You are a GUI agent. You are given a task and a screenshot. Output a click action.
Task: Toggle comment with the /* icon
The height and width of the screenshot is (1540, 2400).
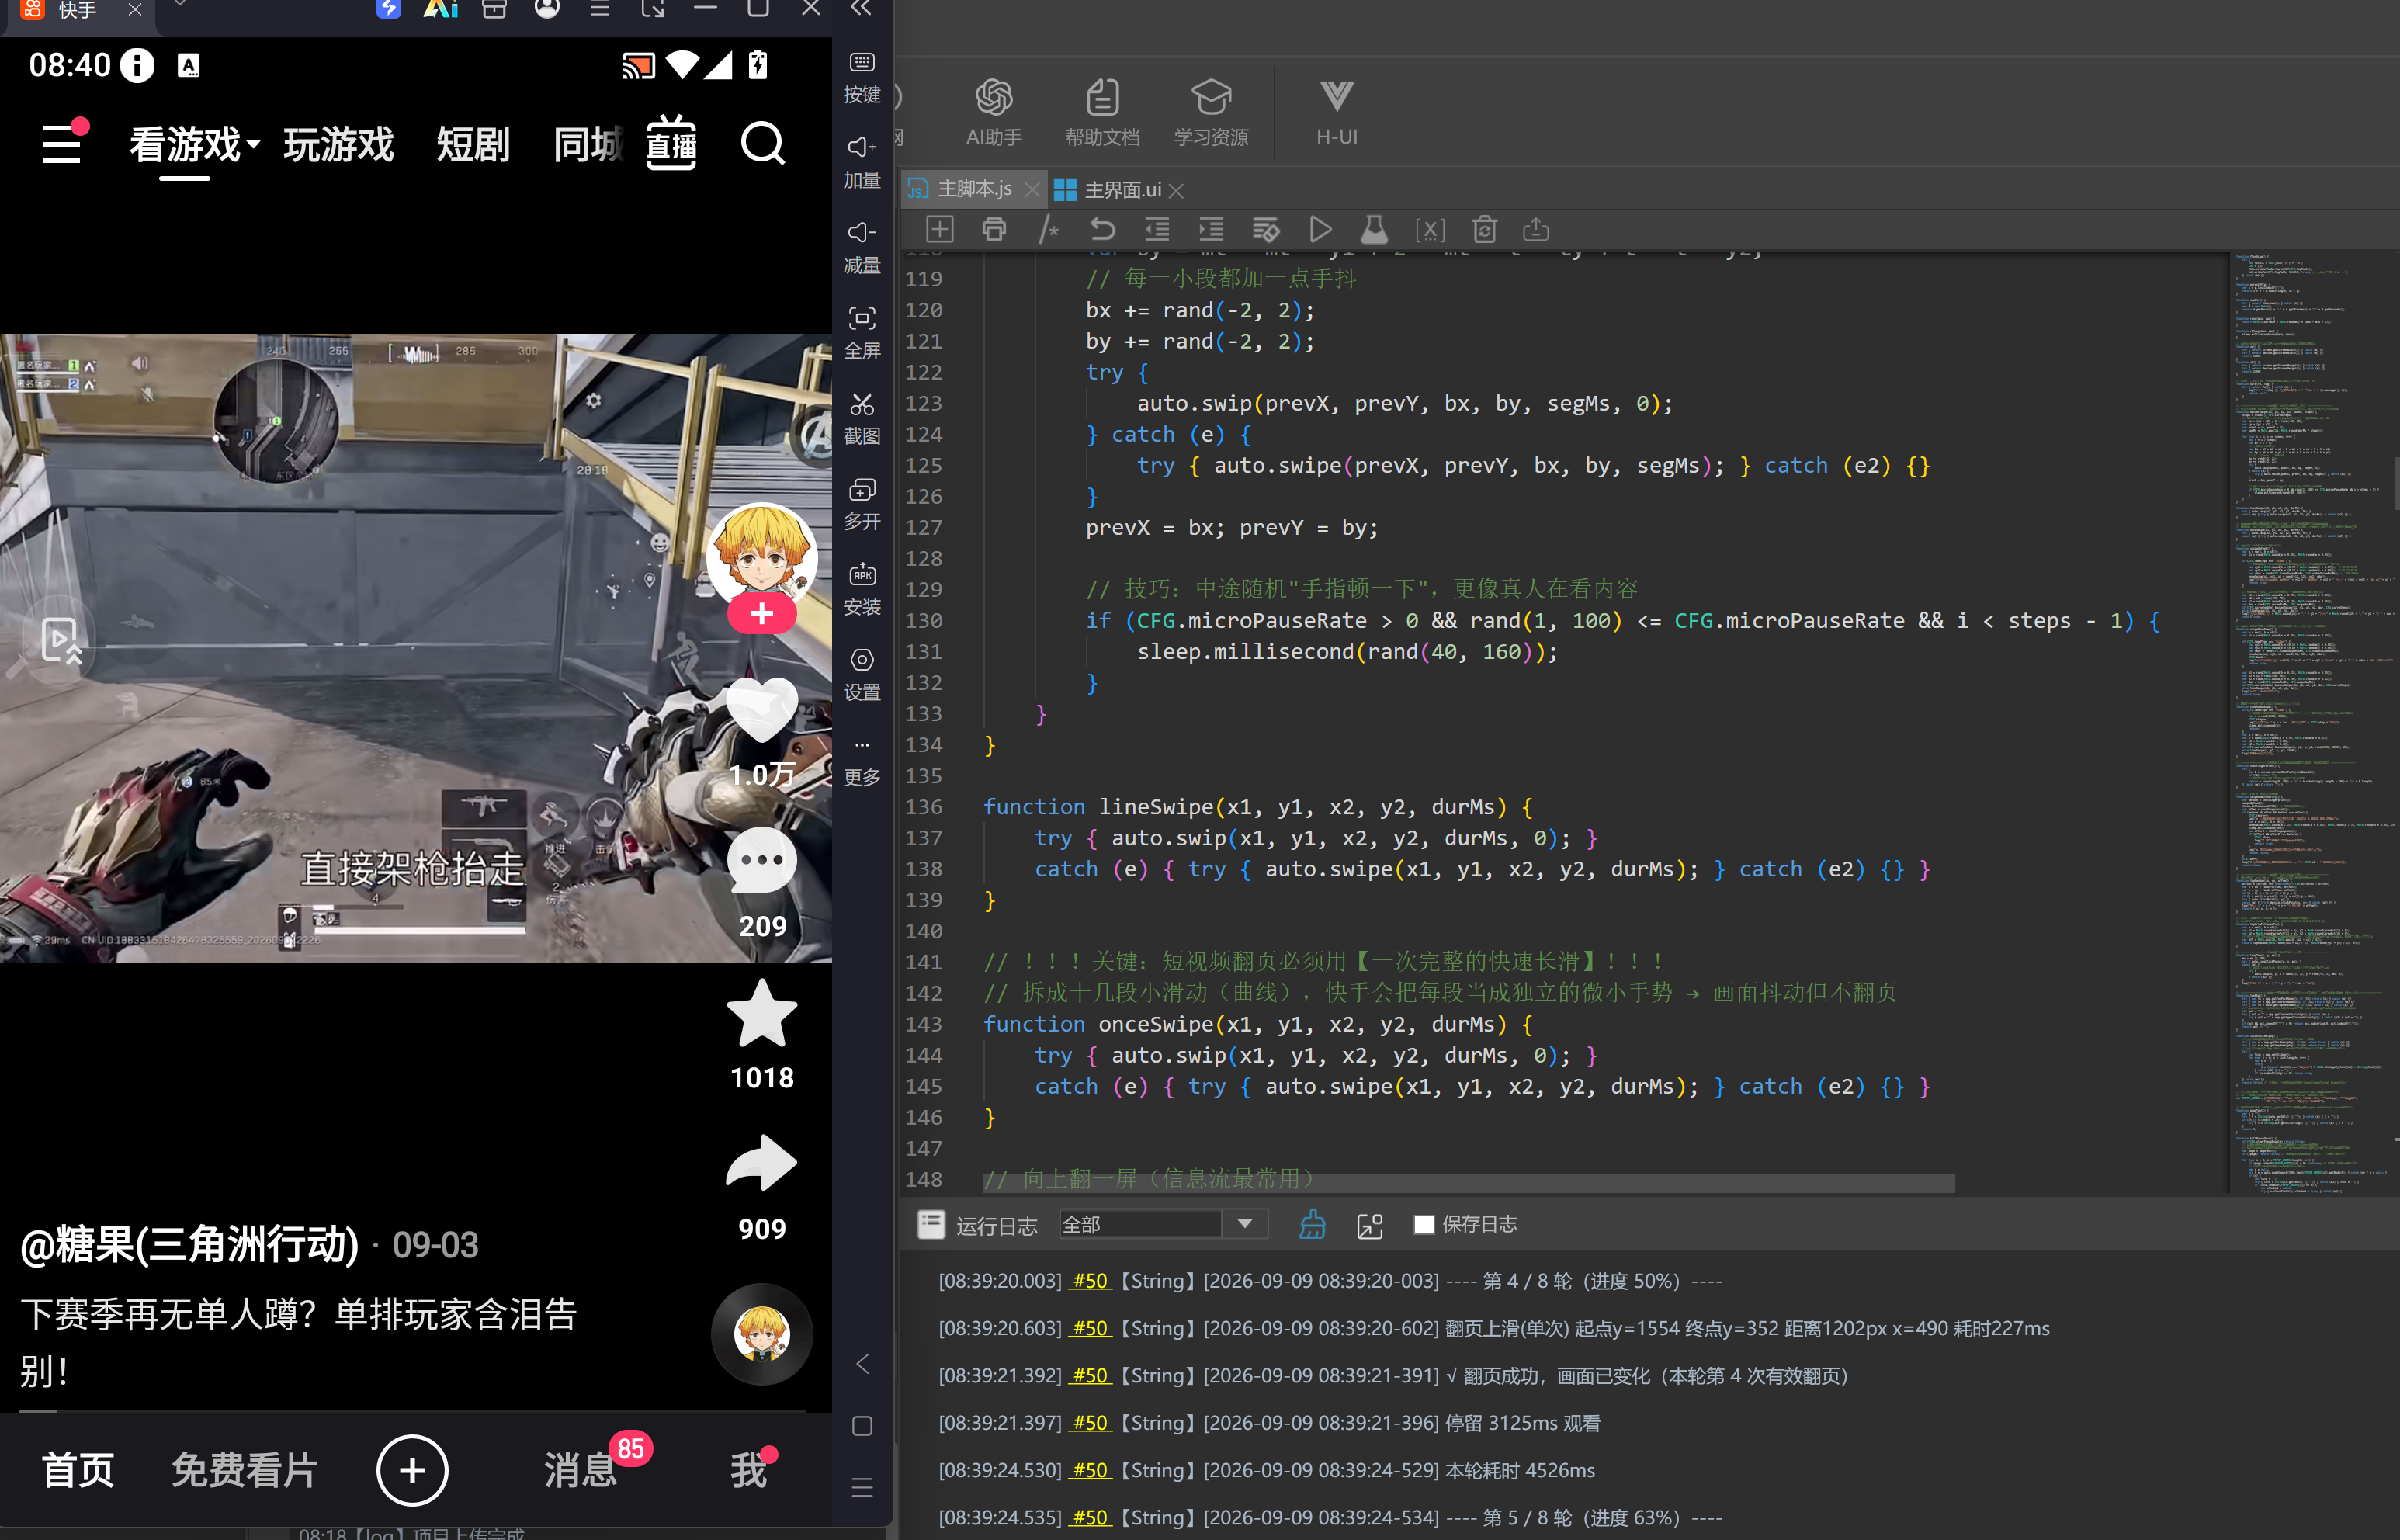[1048, 230]
